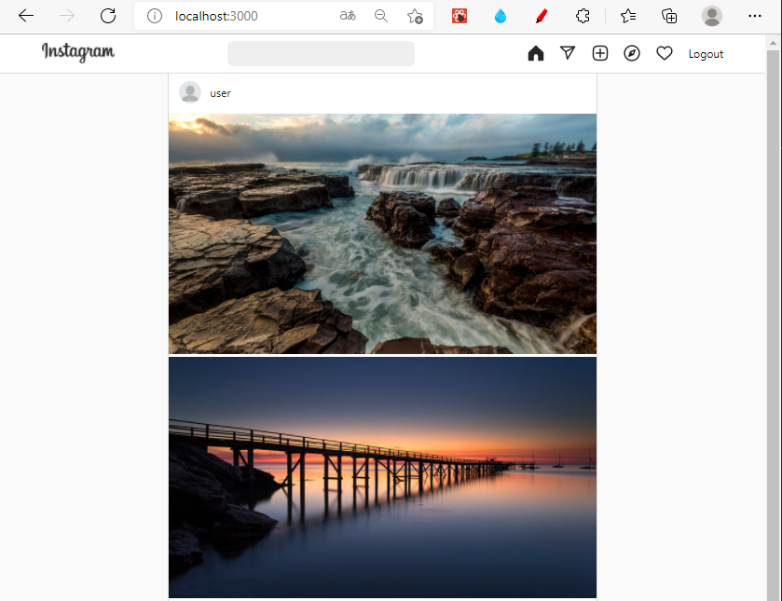This screenshot has height=601, width=782.
Task: Open browser Collections
Action: [x=669, y=16]
